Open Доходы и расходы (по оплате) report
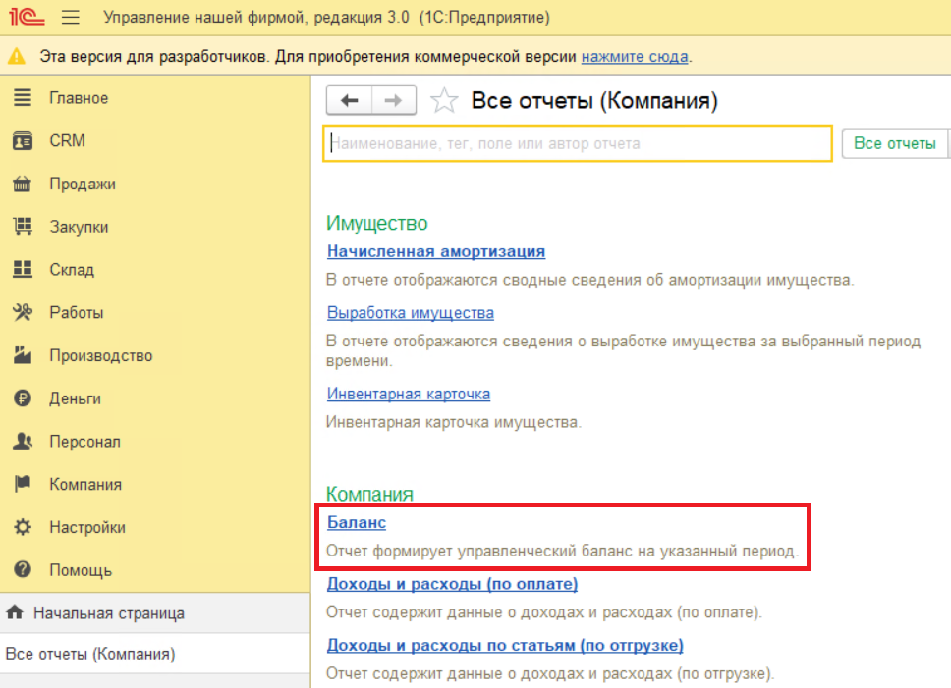Viewport: 951px width, 688px height. point(453,584)
